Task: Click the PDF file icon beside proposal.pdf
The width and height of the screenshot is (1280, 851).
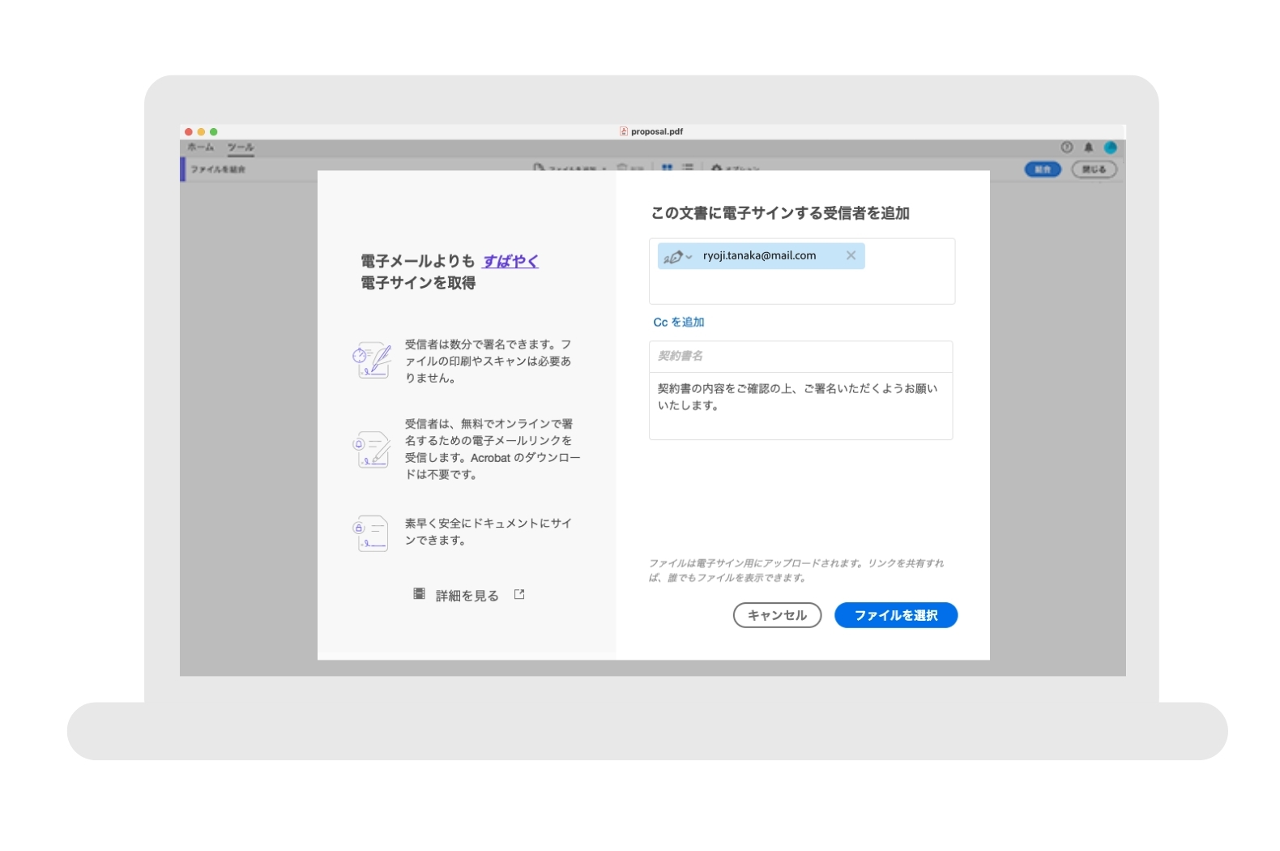Action: [624, 131]
